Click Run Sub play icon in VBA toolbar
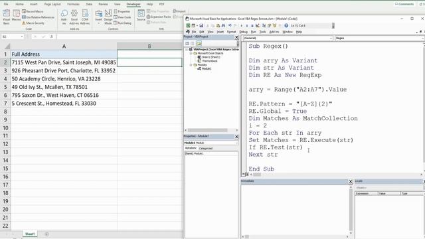Viewport: 425px width, 239px height. point(242,25)
